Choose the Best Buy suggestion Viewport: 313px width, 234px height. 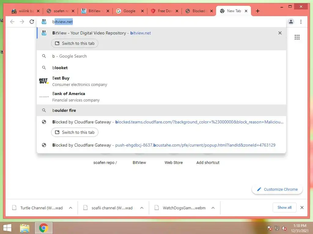click(x=161, y=81)
